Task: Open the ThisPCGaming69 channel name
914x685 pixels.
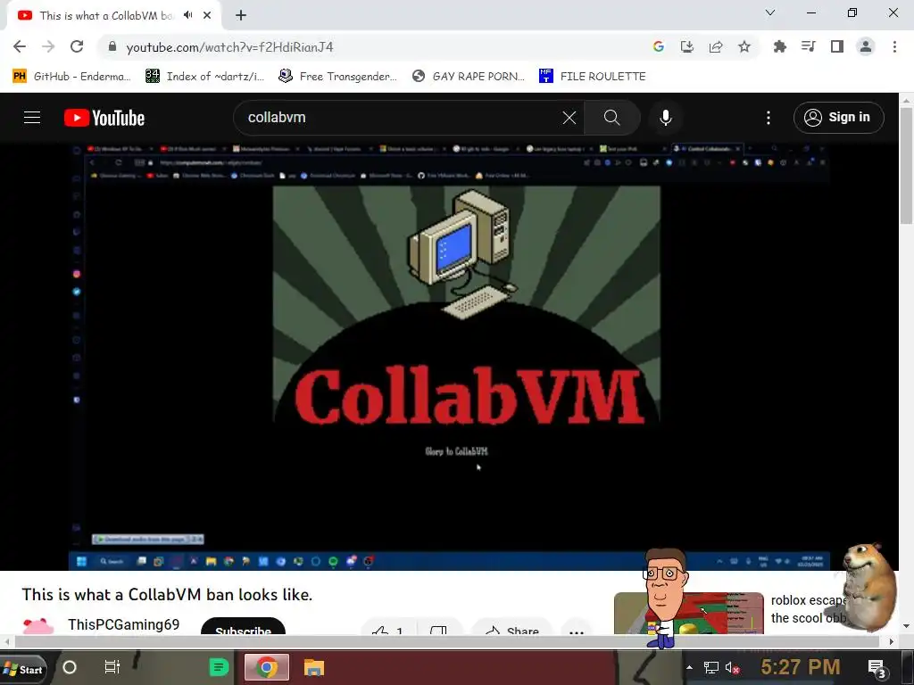Action: coord(123,624)
